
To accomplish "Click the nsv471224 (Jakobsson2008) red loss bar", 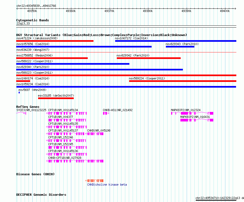I will click(x=55, y=41).
